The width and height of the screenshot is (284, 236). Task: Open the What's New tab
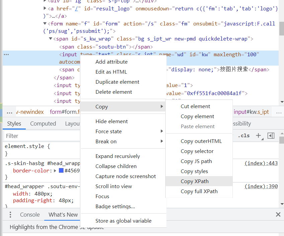(x=62, y=215)
